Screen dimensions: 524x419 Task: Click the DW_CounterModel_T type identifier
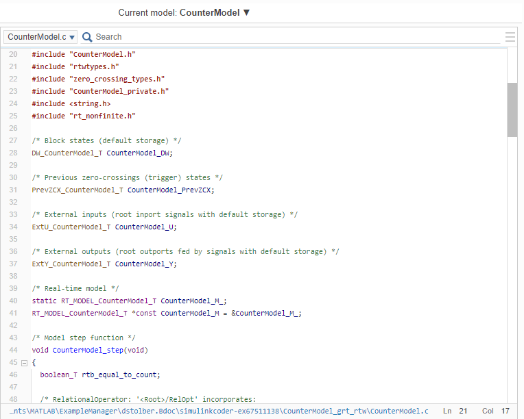tap(67, 153)
